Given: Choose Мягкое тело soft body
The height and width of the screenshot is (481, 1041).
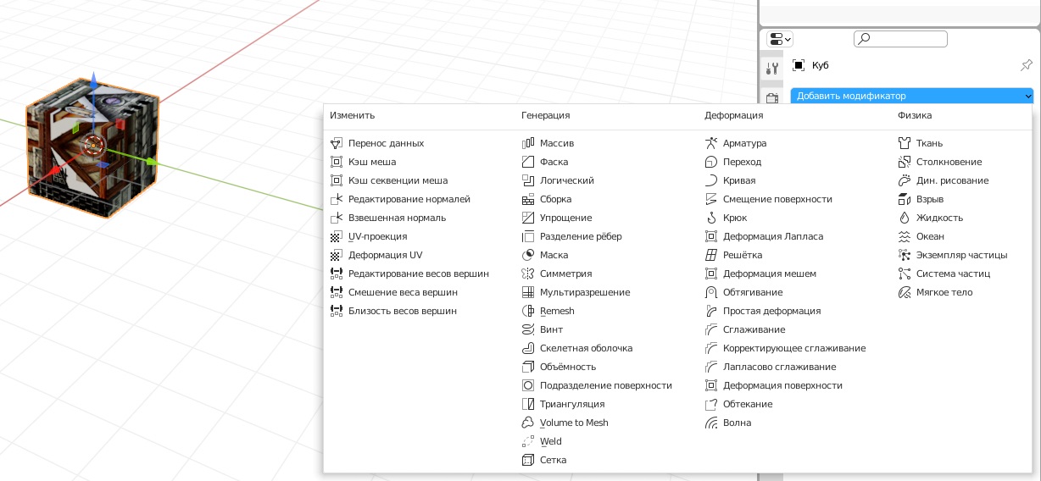Looking at the screenshot, I should tap(935, 292).
